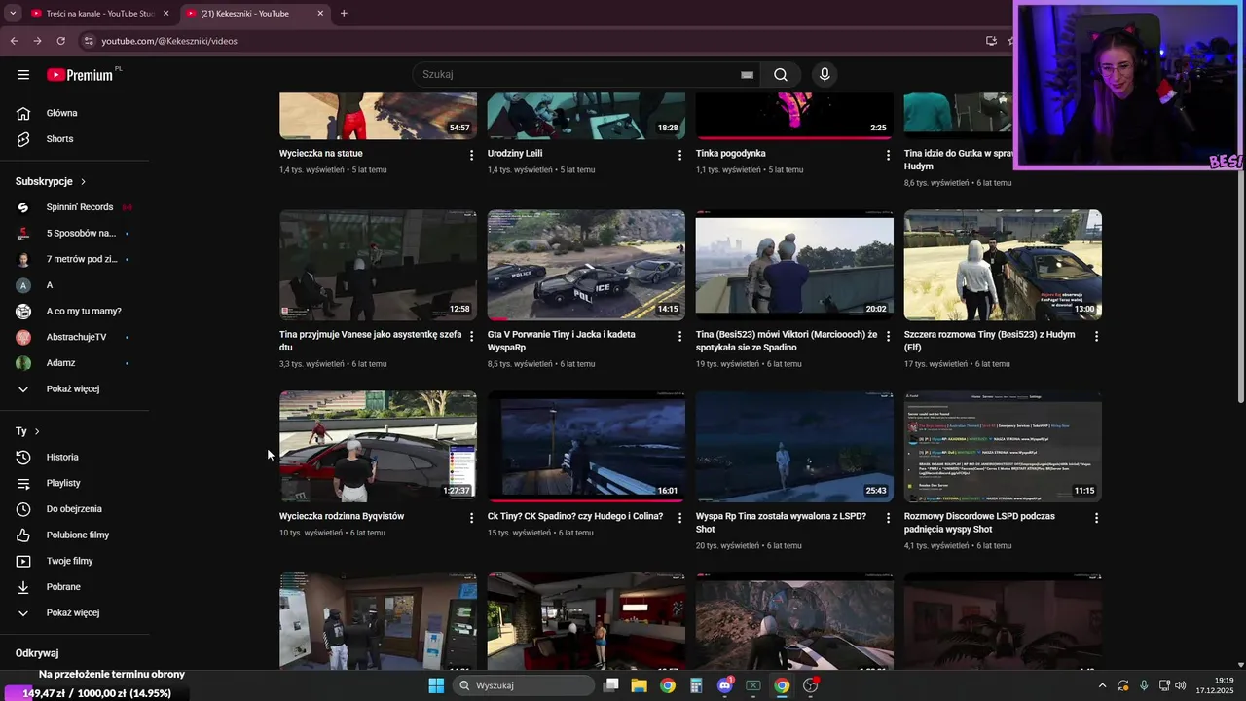
Task: Close the Kekeszniki YouTube tab
Action: tap(320, 14)
